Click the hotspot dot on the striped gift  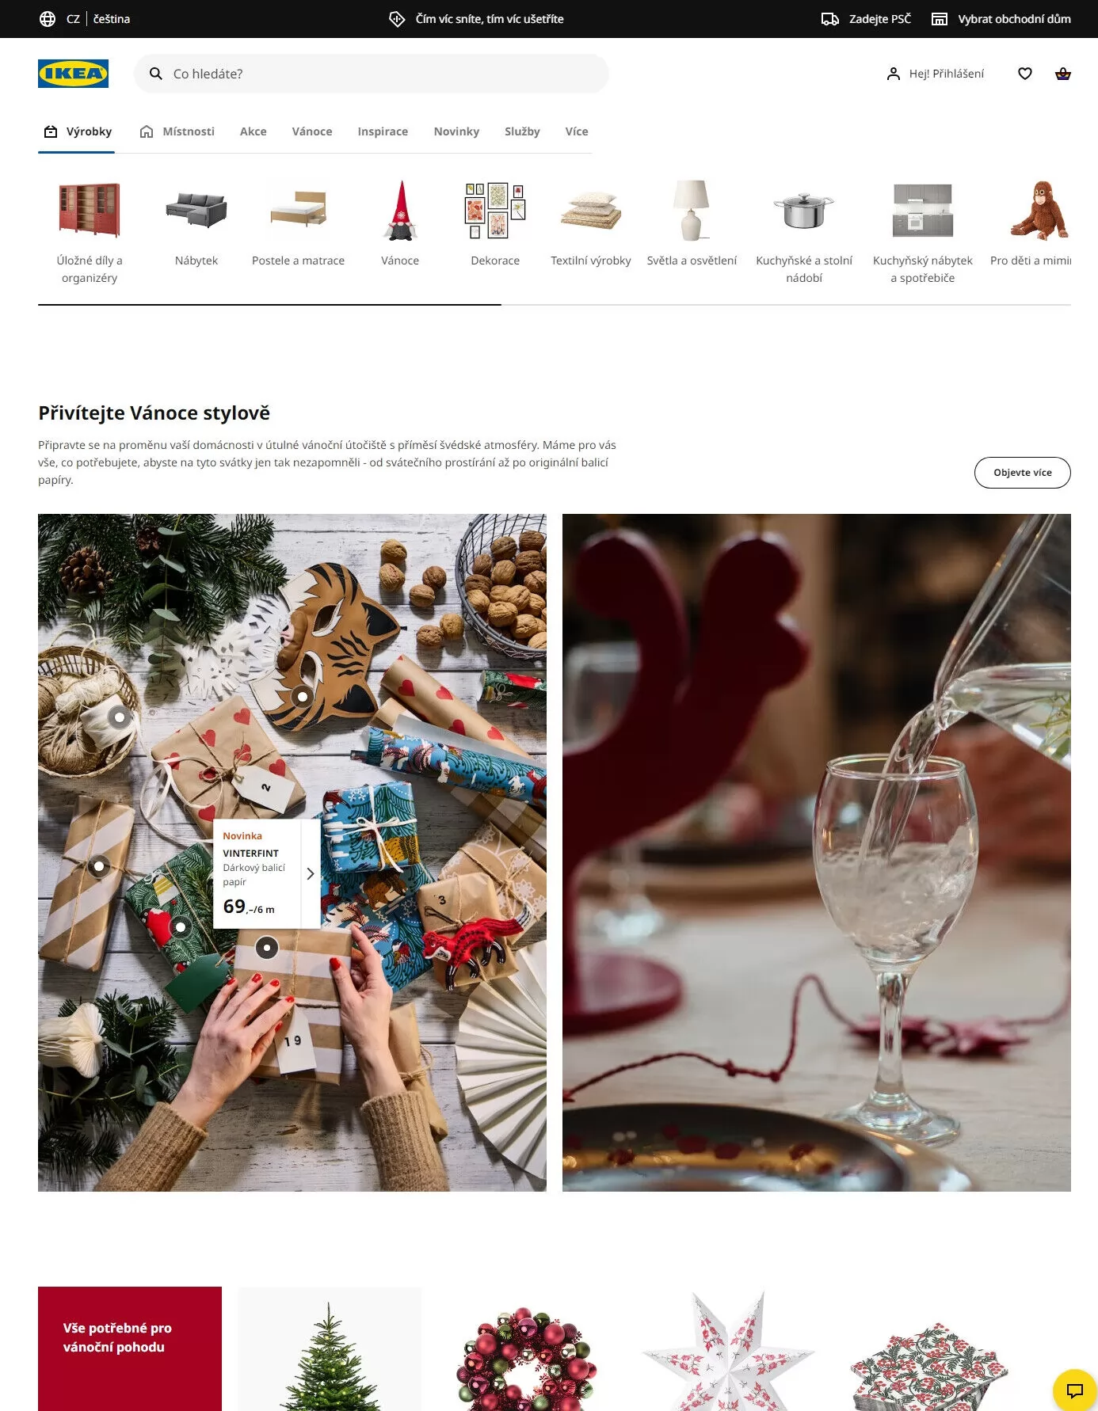99,866
